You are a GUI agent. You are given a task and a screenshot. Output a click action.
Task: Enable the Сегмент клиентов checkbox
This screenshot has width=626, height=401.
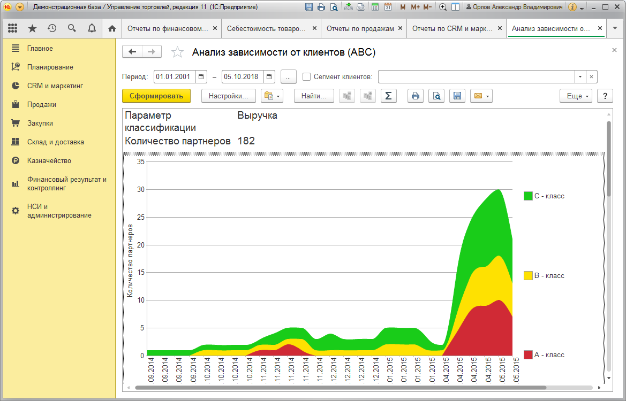pos(307,76)
